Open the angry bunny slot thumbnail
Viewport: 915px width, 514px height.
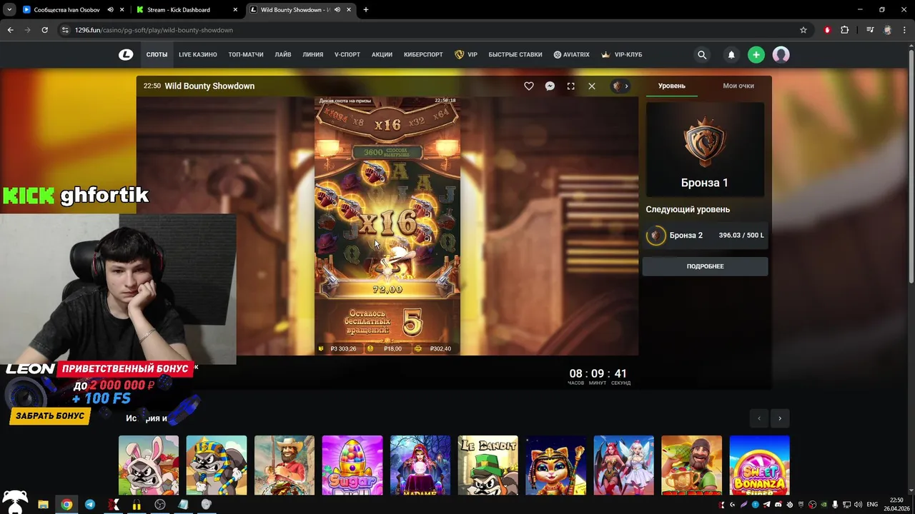(149, 465)
